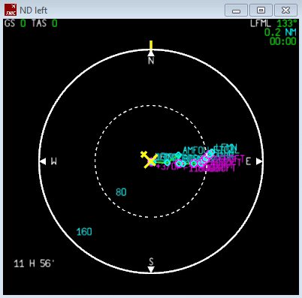
Task: Click the TAS airspeed readout
Action: [44, 23]
